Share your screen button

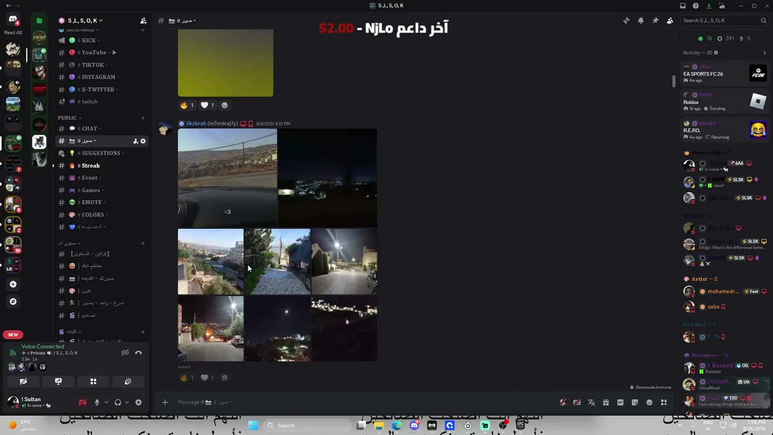pyautogui.click(x=58, y=381)
